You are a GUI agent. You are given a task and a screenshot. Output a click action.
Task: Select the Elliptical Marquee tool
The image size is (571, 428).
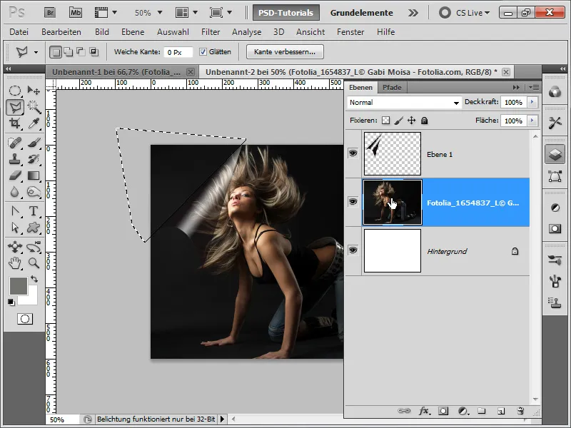point(14,91)
